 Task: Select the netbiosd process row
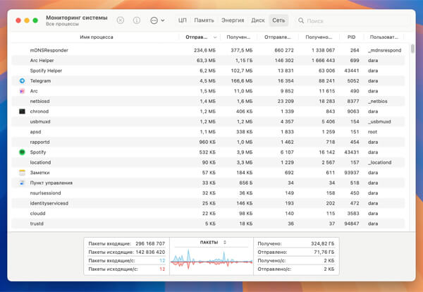coord(208,101)
